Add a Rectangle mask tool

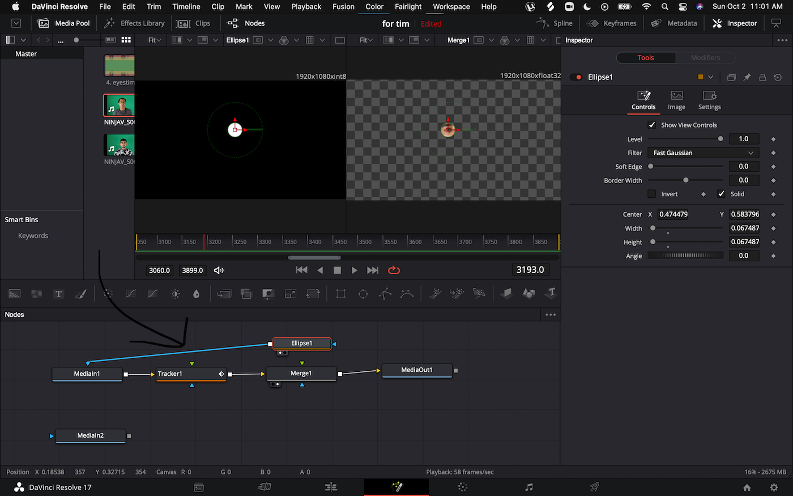(x=341, y=294)
